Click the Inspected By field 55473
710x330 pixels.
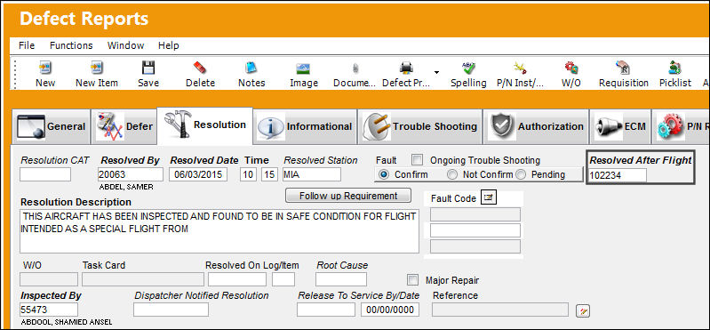[x=49, y=310]
